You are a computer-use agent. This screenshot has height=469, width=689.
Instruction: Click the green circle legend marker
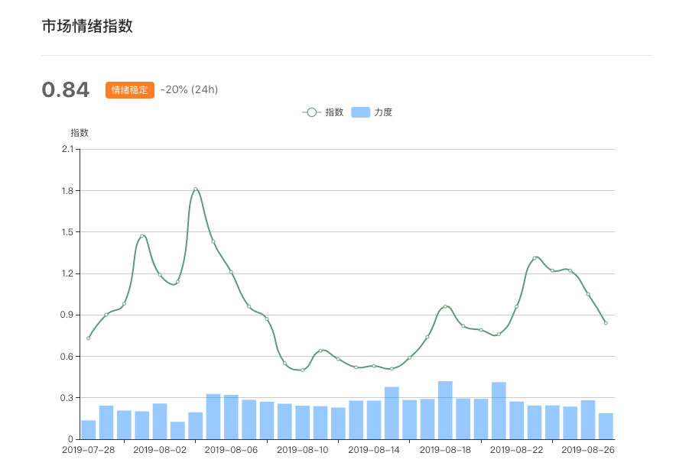(x=311, y=112)
